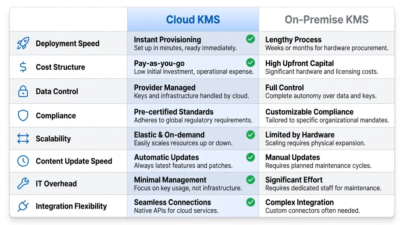The height and width of the screenshot is (225, 404).
Task: Click the shield icon next to Compliance
Action: point(23,115)
